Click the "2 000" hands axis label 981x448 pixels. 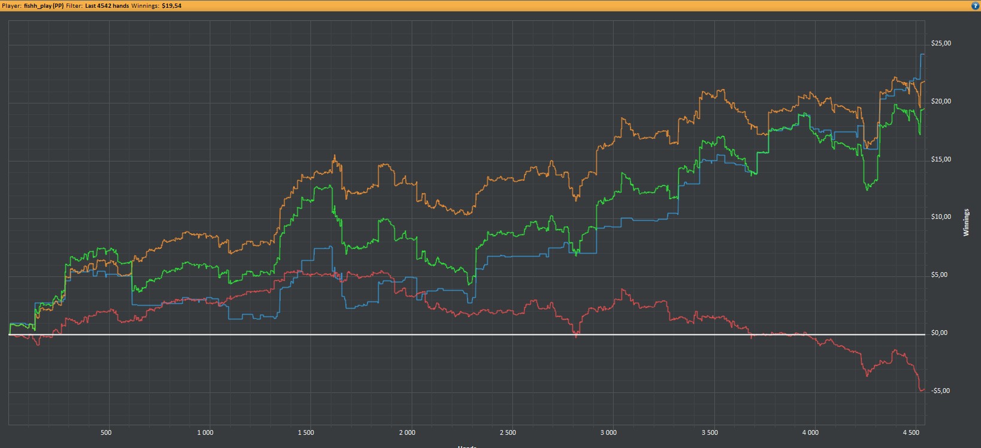click(407, 432)
